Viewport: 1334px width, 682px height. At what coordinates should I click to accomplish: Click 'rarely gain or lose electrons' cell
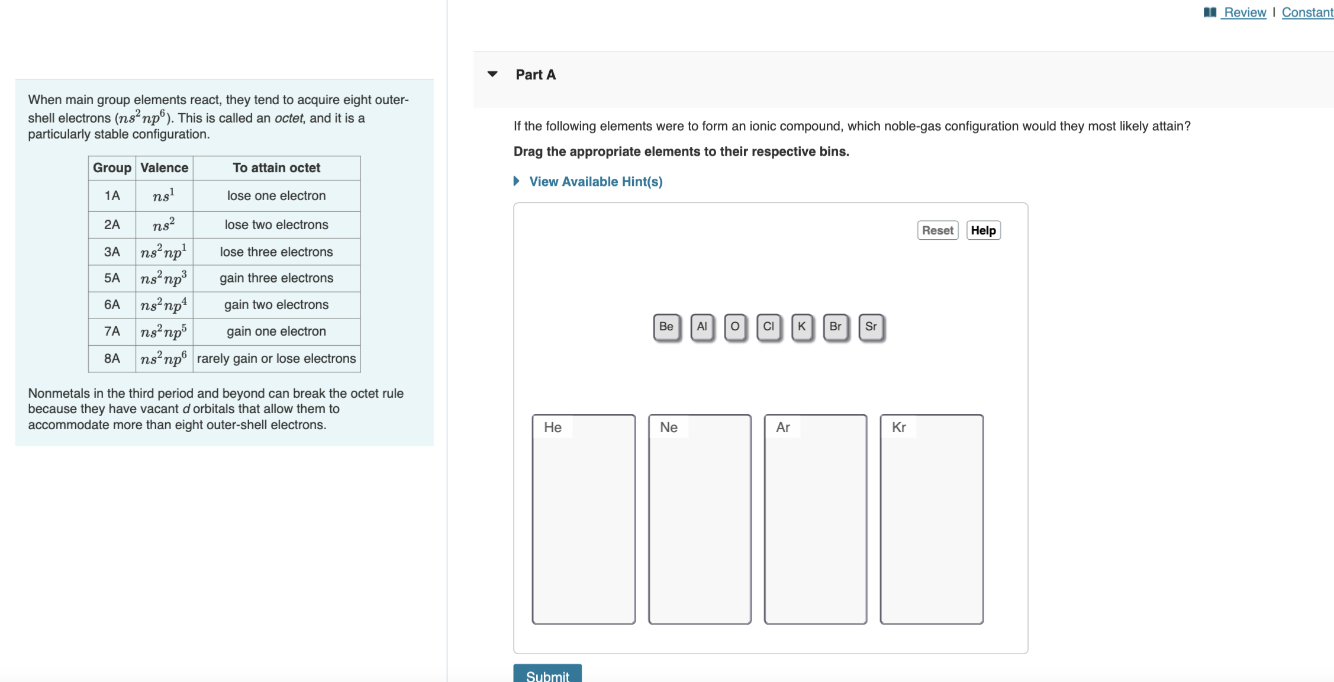coord(276,359)
